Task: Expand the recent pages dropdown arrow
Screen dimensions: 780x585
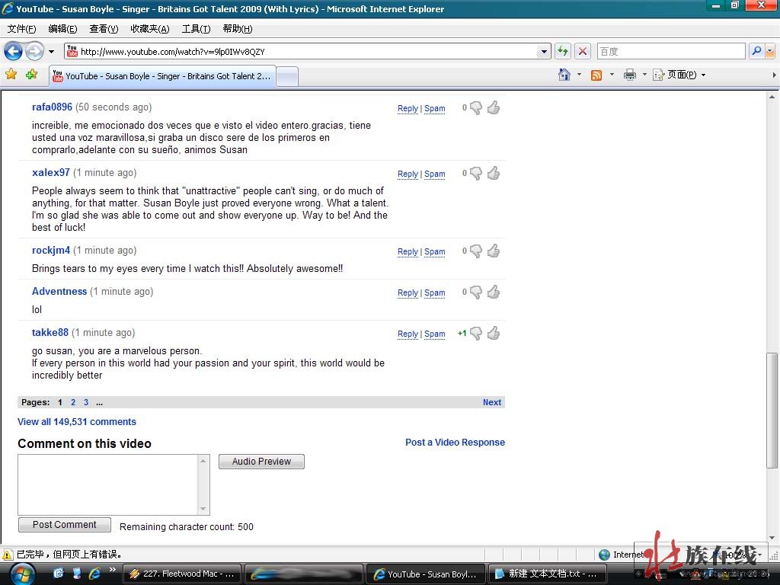Action: 52,51
